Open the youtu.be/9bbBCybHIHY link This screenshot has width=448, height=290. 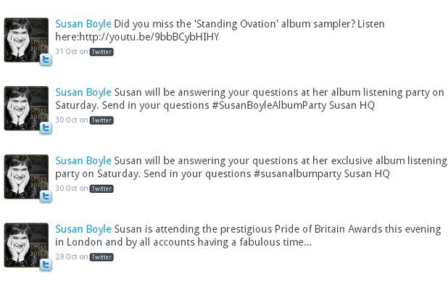[x=149, y=37]
